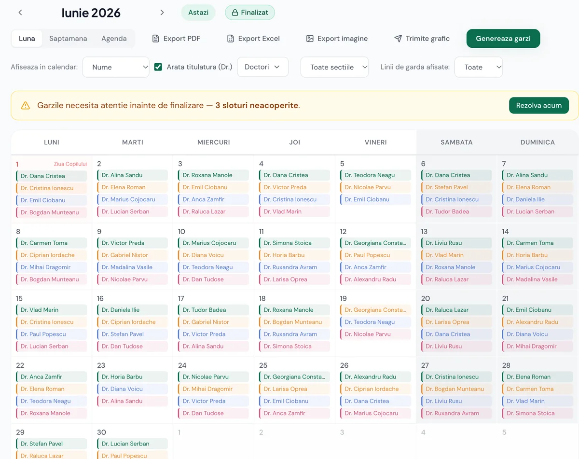This screenshot has height=459, width=579.
Task: Switch to Saptamana view tab
Action: point(68,39)
